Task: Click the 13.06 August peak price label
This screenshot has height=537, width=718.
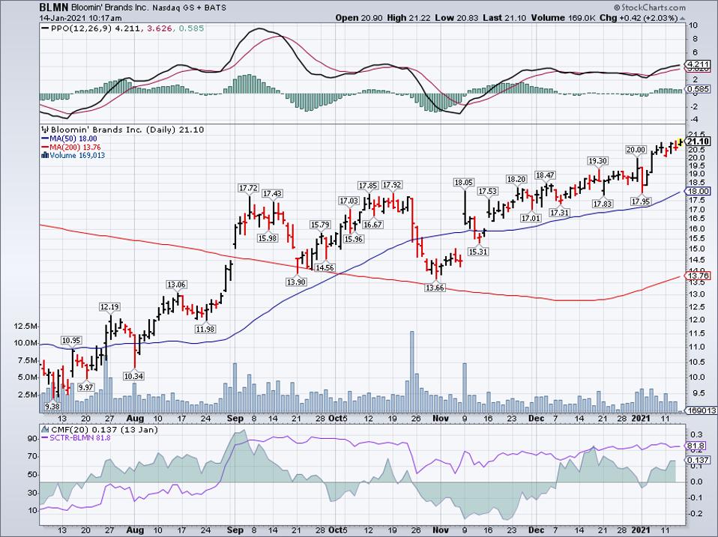Action: pyautogui.click(x=177, y=285)
